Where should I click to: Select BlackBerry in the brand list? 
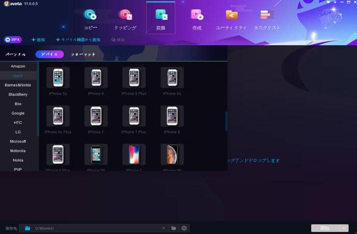pyautogui.click(x=18, y=95)
